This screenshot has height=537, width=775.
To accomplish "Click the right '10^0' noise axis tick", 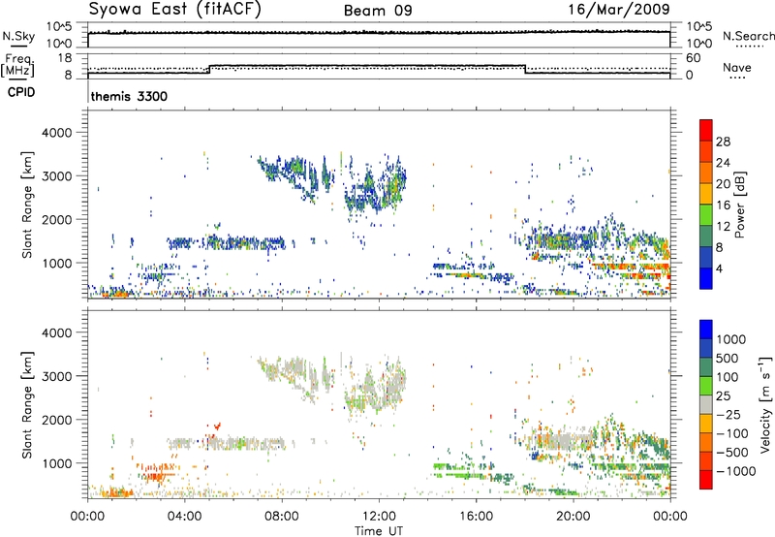I will [x=699, y=44].
